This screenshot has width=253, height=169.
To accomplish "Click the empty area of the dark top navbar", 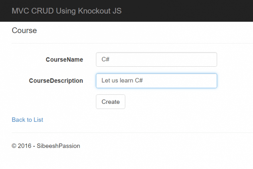I will tap(192, 11).
